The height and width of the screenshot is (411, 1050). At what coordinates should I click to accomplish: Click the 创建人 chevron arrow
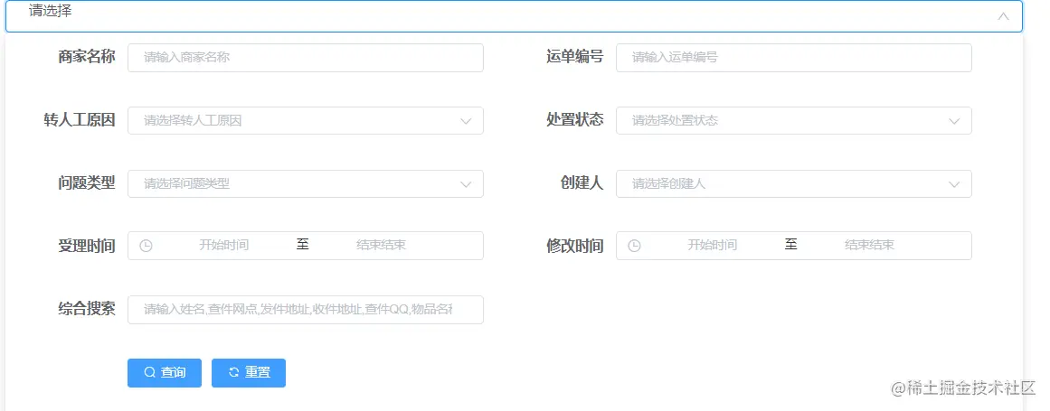point(954,184)
